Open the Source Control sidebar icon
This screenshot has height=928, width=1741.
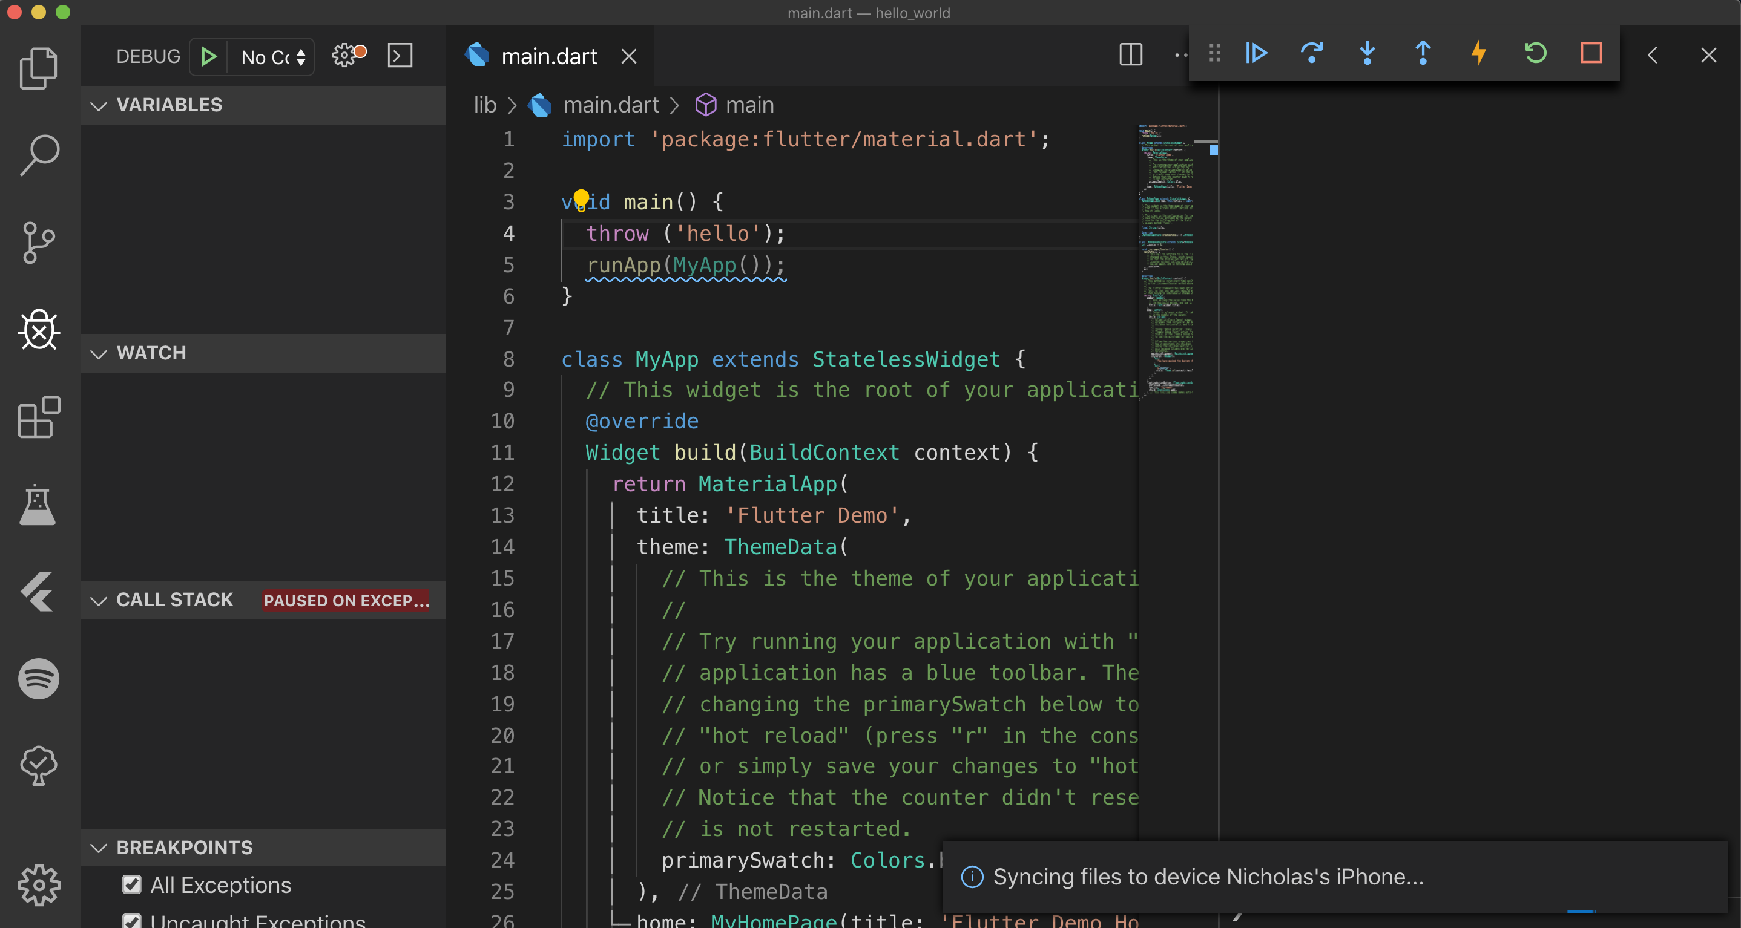[39, 243]
